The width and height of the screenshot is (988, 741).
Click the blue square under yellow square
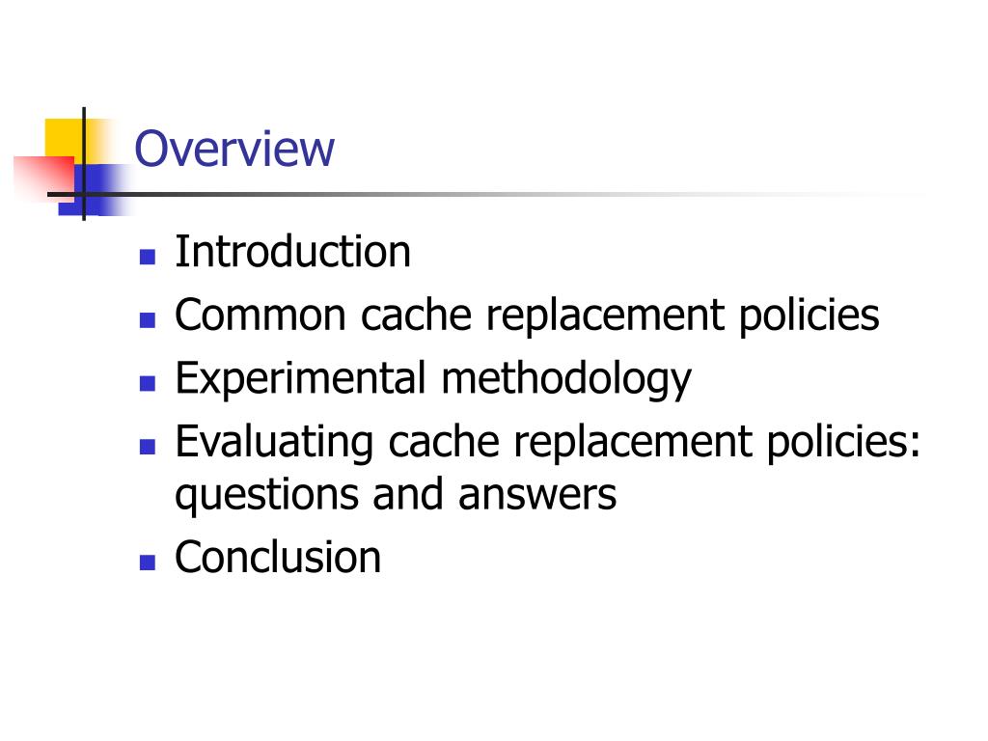coord(95,190)
